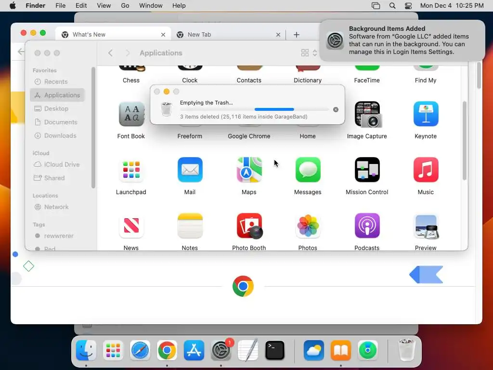Open the Books app in the Dock
Viewport: 493px width, 370px height.
tap(341, 350)
